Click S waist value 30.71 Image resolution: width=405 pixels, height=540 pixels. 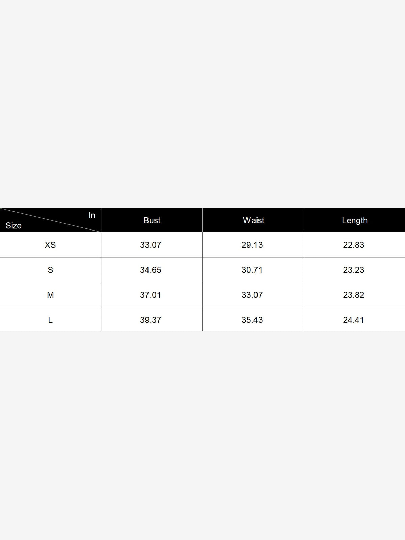(252, 270)
